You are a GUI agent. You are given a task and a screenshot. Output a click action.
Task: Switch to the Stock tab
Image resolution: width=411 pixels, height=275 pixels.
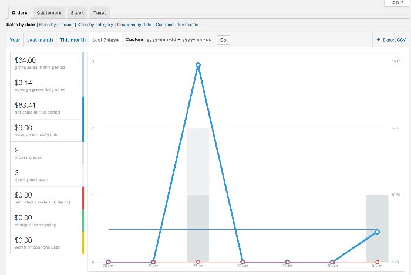point(77,12)
